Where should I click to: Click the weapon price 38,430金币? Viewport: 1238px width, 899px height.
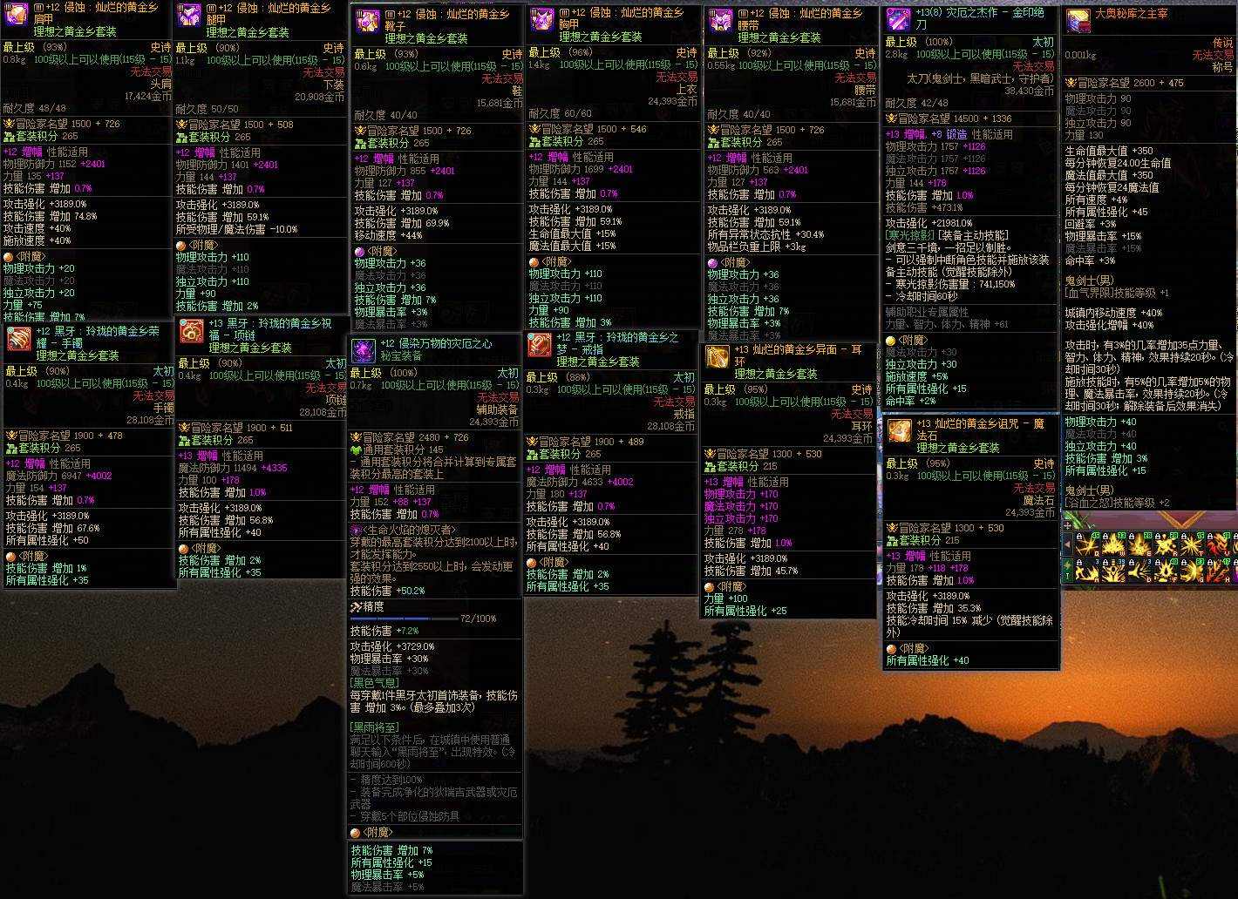pos(1029,91)
